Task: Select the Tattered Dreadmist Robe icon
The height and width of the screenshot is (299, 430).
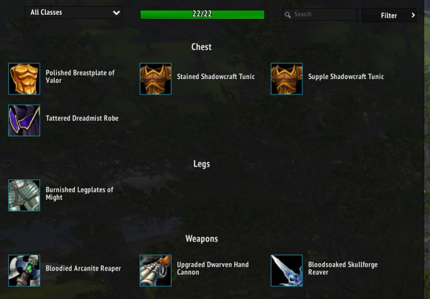Action: (x=24, y=120)
